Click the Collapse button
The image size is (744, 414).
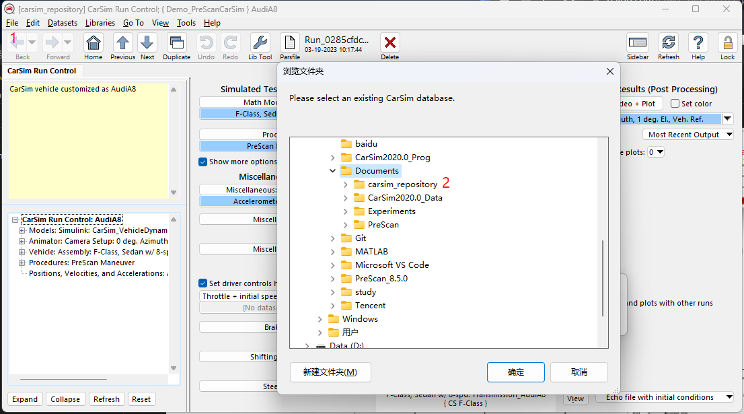(65, 399)
